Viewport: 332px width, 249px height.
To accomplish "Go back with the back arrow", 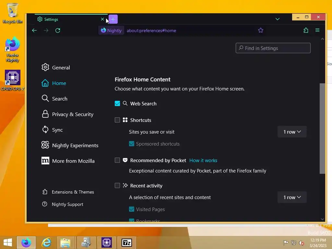I will [x=34, y=30].
